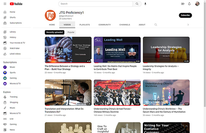Select the Recently uploaded filter chip

click(x=55, y=32)
